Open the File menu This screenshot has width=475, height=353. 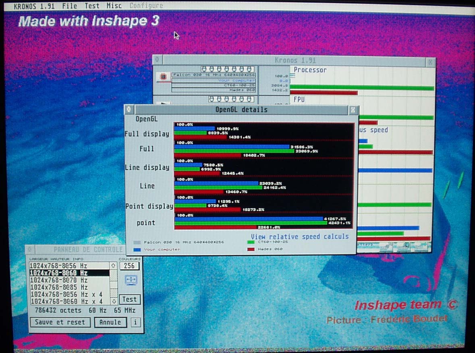coord(70,6)
